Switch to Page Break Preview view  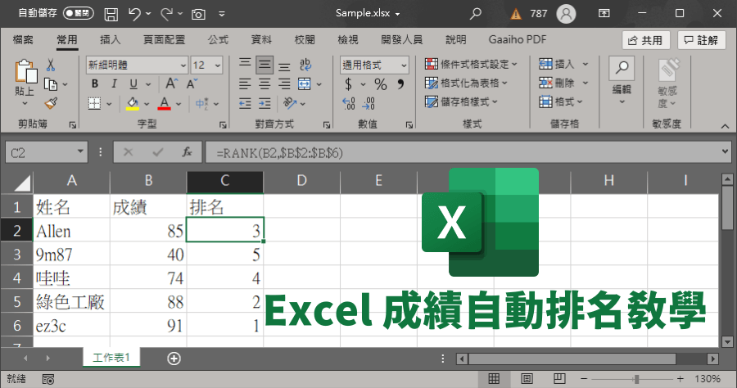click(559, 379)
